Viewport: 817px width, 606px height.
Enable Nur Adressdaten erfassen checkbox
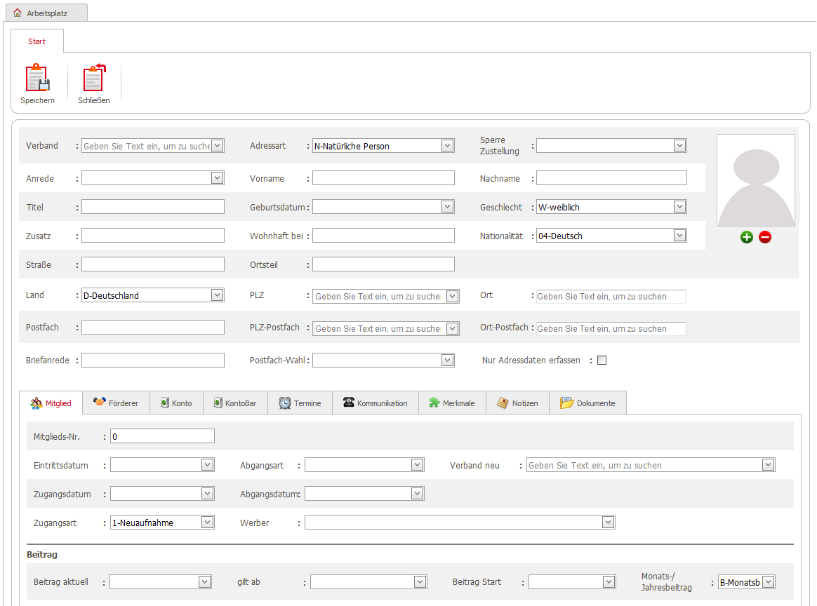[x=602, y=361]
